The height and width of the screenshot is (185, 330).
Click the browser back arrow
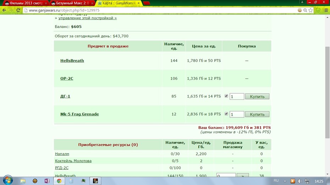(x=4, y=10)
